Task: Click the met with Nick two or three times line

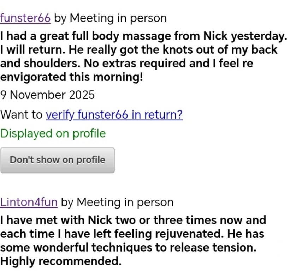Action: pos(133,220)
